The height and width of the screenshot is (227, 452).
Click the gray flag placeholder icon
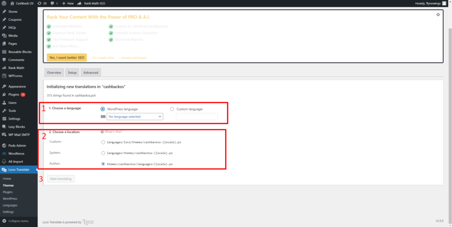pos(103,117)
